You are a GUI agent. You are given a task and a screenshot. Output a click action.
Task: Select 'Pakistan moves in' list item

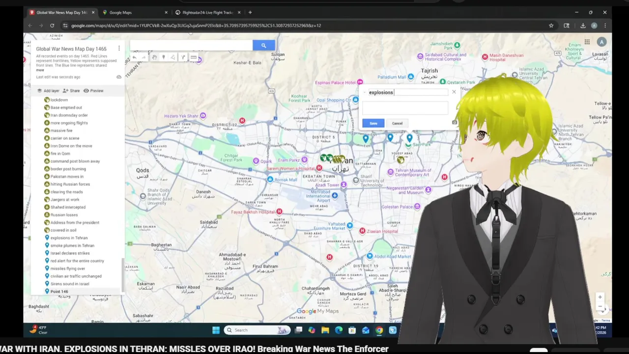67,177
